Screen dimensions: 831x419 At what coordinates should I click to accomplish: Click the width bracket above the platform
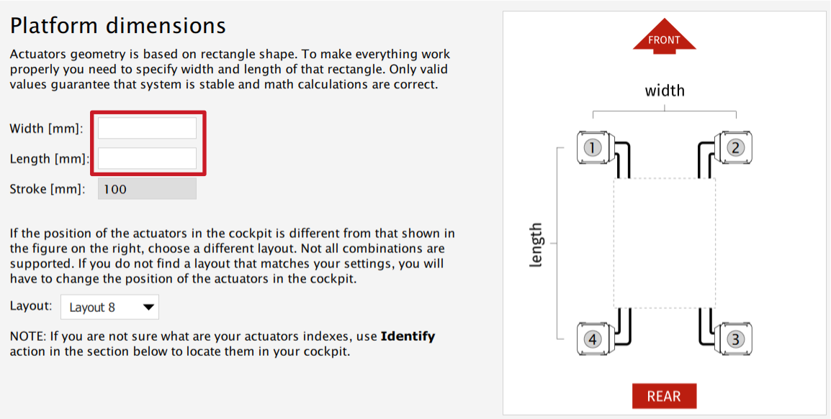tap(664, 111)
